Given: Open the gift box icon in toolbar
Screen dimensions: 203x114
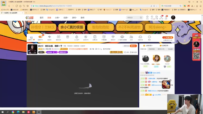Looking at the screenshot, I should (x=68, y=37).
